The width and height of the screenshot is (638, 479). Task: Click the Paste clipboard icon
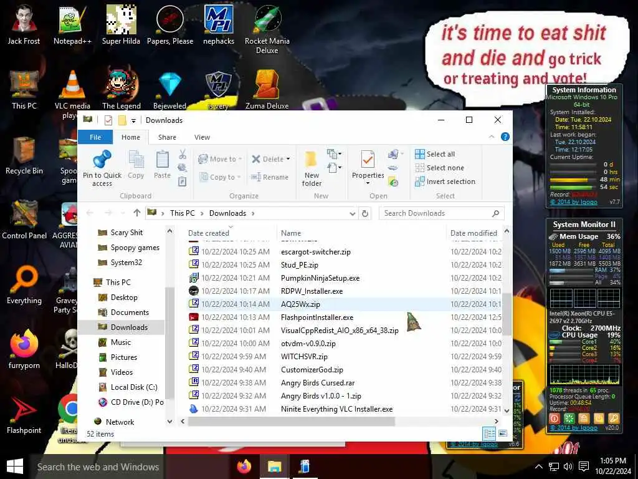click(x=163, y=160)
